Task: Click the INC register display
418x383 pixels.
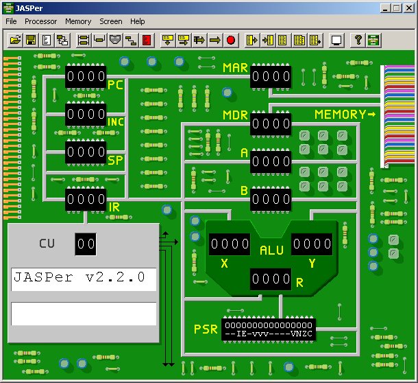Action: point(86,115)
